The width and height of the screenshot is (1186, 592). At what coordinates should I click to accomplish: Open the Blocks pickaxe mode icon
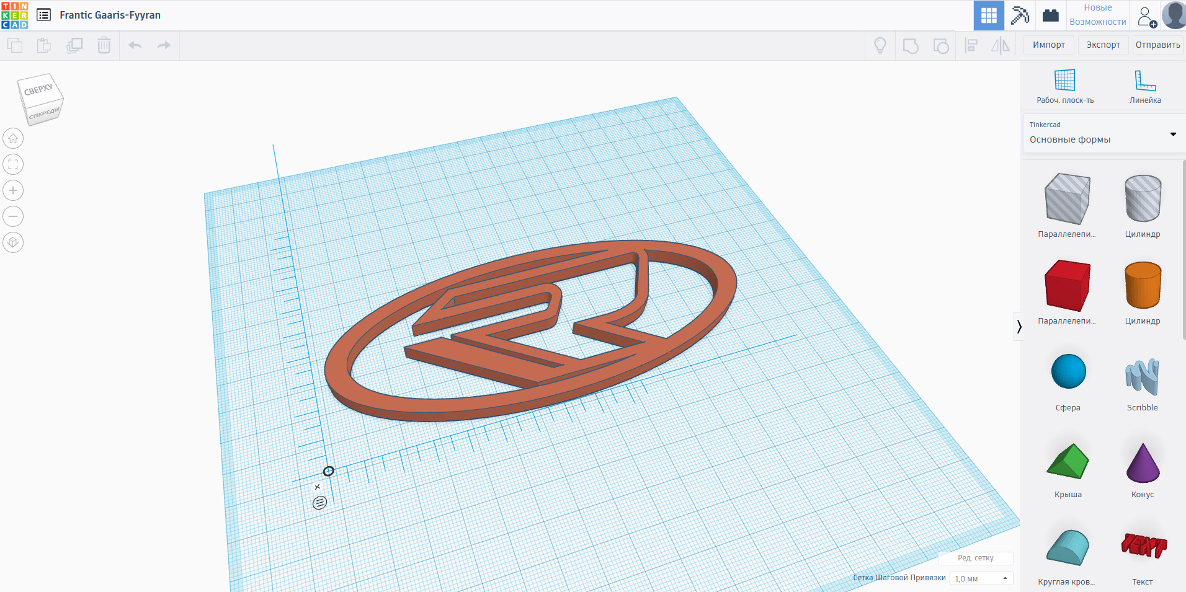[x=1020, y=15]
